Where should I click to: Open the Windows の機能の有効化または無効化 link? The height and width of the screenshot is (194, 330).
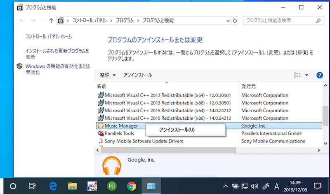pyautogui.click(x=57, y=69)
